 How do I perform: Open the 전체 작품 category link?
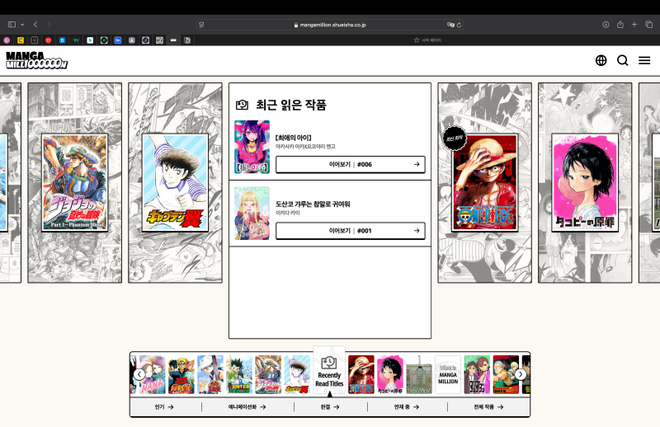(488, 407)
